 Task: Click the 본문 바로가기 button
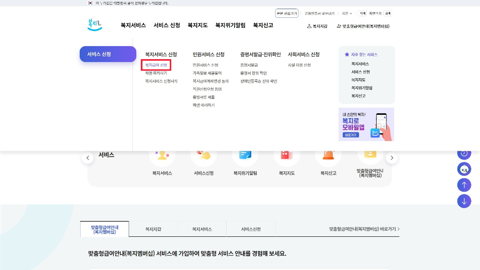(x=287, y=13)
